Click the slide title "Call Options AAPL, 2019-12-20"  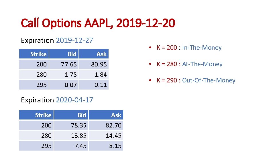coord(98,23)
